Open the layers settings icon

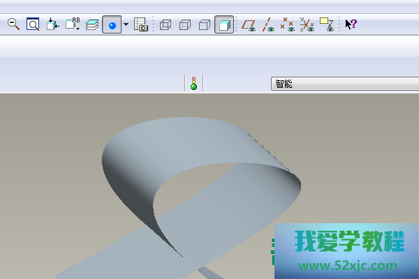coord(92,24)
